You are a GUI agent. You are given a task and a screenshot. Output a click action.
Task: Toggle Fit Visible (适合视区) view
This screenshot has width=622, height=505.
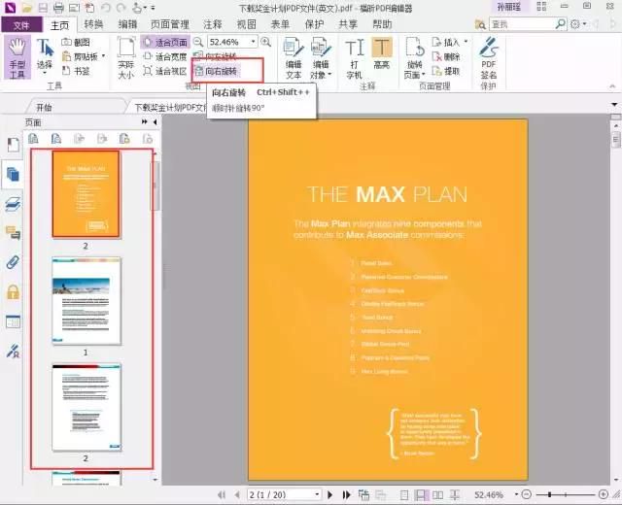(x=165, y=71)
